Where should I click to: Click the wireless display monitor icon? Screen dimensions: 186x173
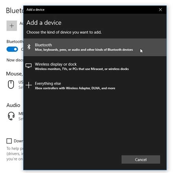tap(29, 66)
